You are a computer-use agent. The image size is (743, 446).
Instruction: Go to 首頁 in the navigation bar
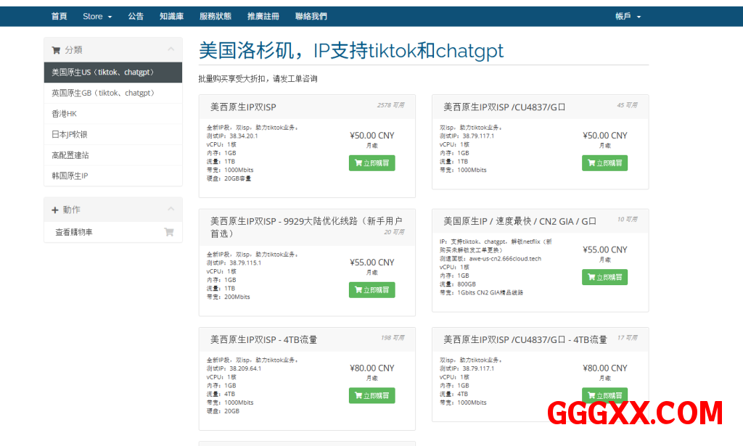(59, 16)
